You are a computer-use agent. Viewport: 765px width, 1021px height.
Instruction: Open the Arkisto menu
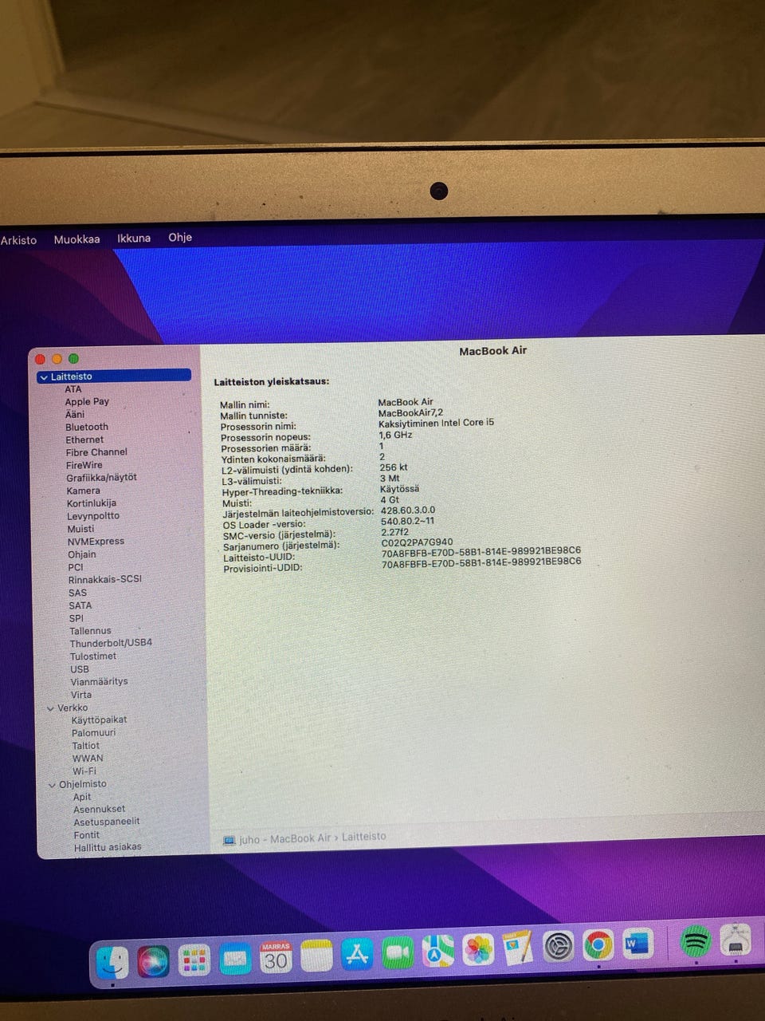click(x=18, y=240)
